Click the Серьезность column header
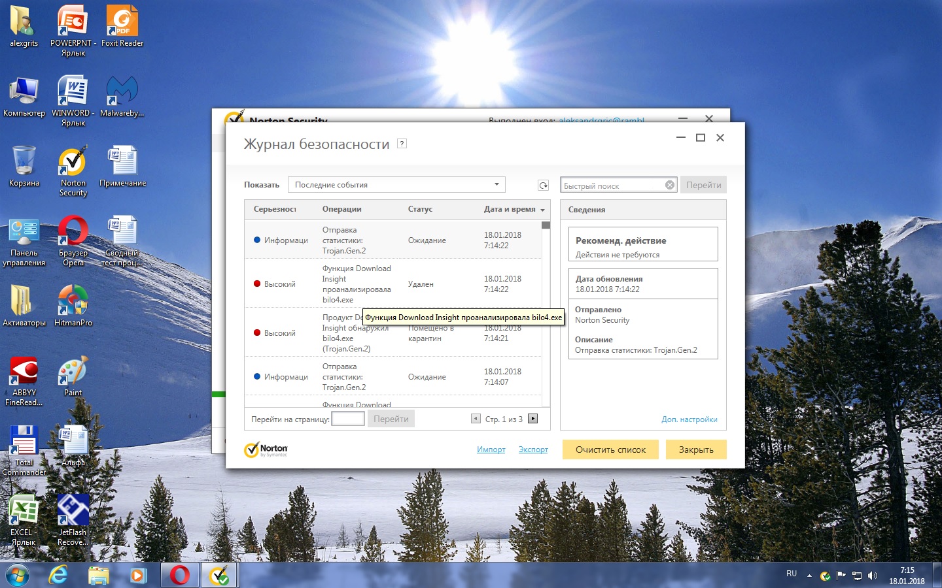 [275, 210]
